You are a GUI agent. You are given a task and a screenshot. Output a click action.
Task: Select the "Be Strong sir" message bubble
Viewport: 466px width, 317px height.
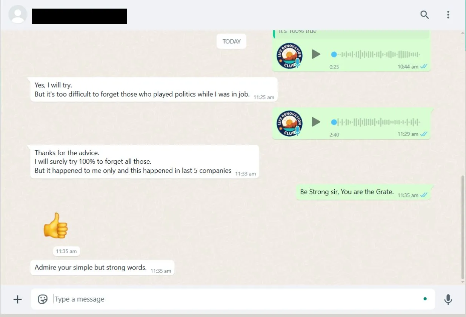[363, 192]
